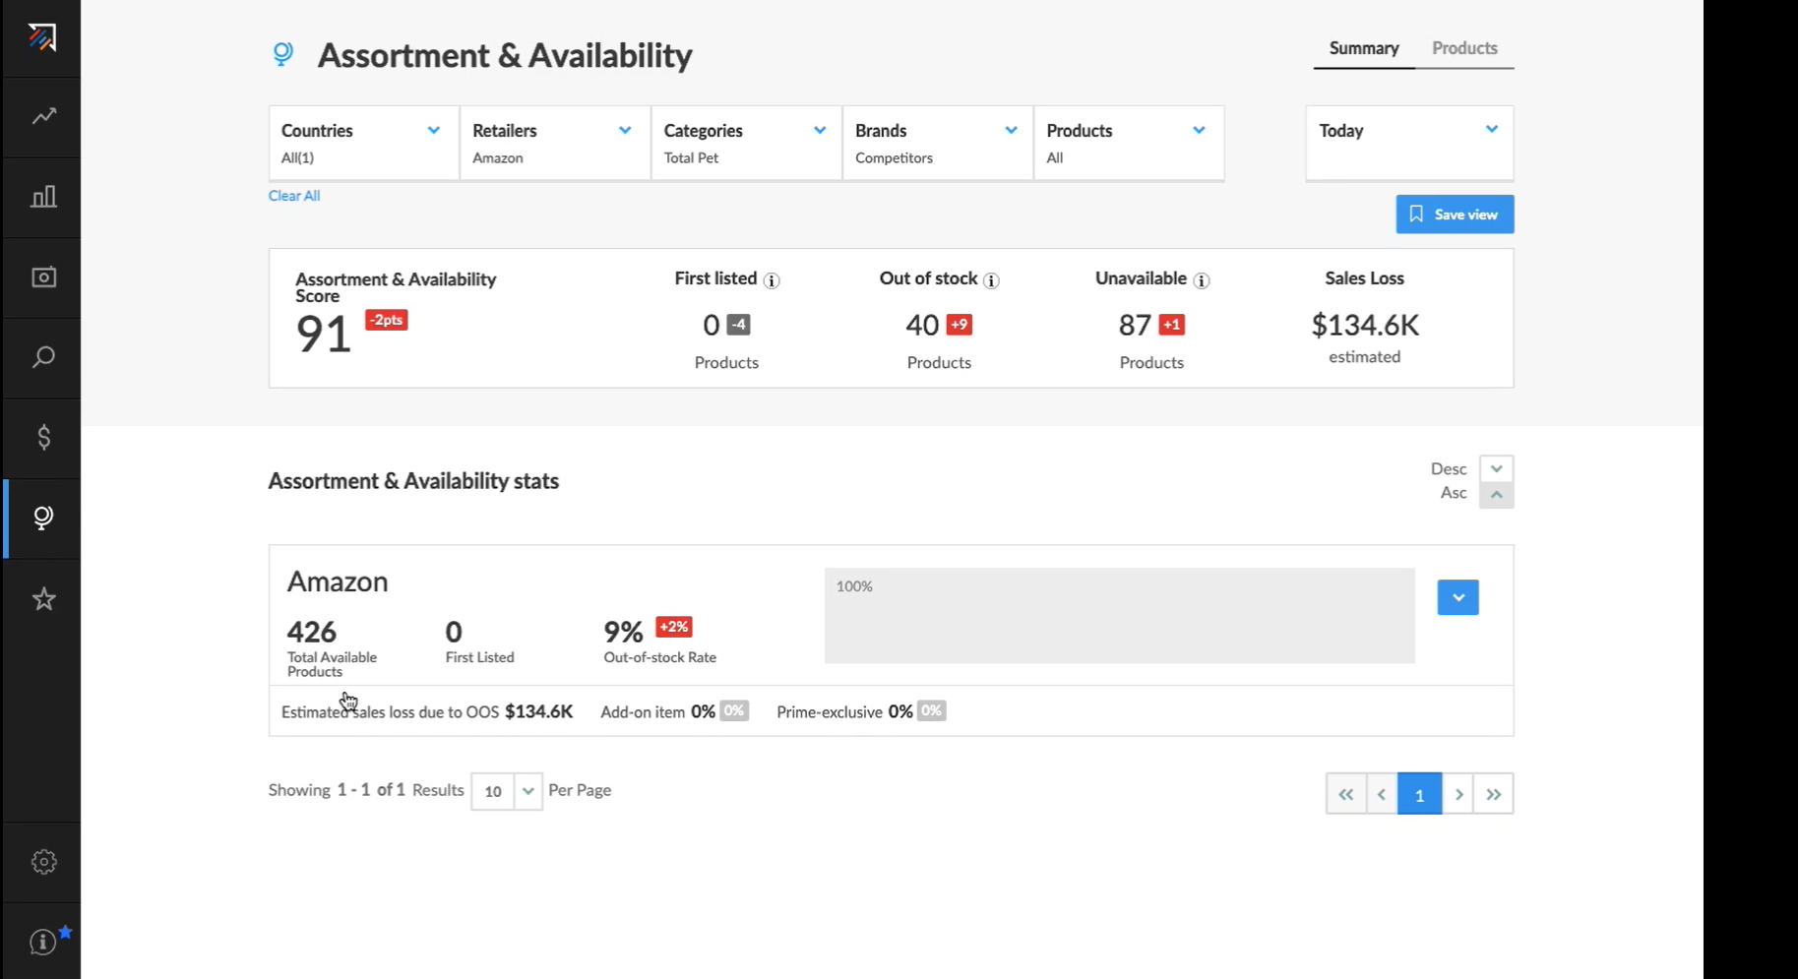Viewport: 1798px width, 979px height.
Task: Click the Clear All filters link
Action: coord(293,195)
